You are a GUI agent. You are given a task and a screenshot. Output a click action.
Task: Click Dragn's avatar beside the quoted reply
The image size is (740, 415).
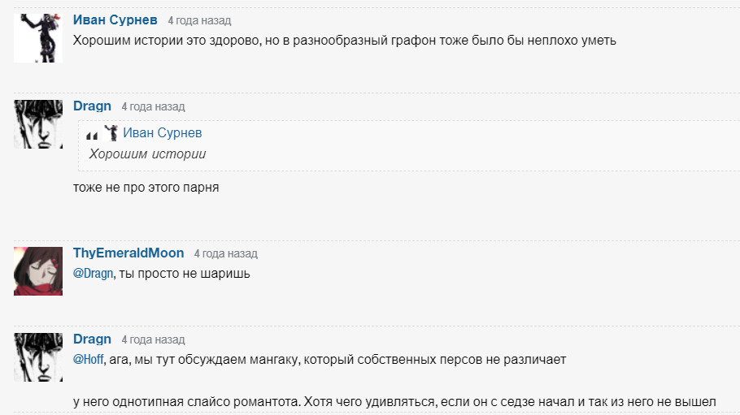click(x=38, y=124)
